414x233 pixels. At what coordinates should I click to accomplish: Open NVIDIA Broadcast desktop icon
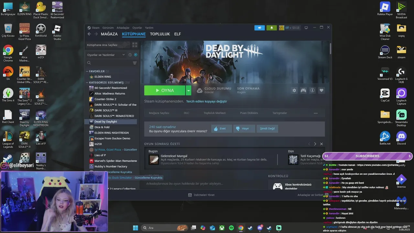(401, 10)
